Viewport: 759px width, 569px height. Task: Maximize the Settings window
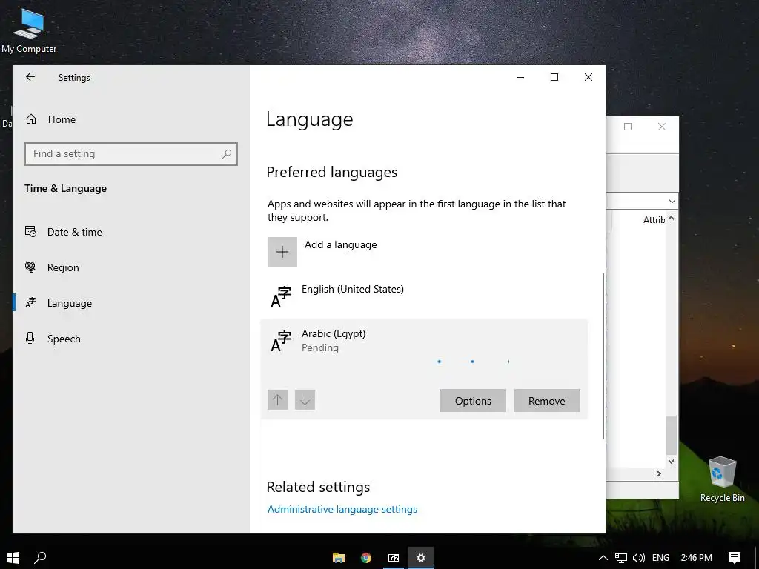pos(554,77)
